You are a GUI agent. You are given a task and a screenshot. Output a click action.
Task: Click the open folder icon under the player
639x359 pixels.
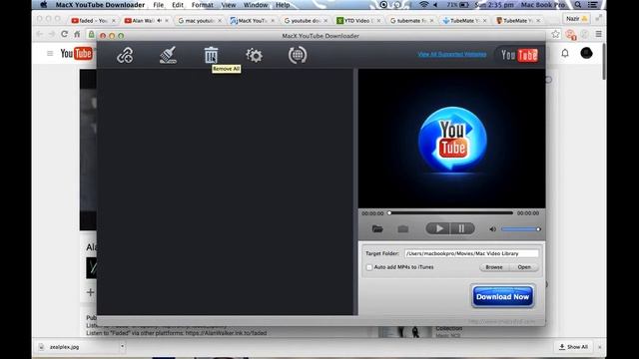[377, 229]
